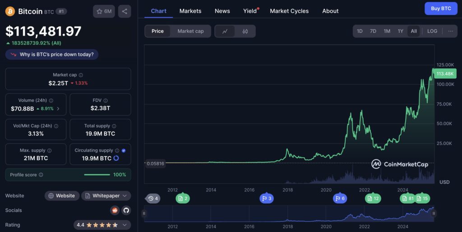Click the Max. supply info icon

[x=50, y=150]
